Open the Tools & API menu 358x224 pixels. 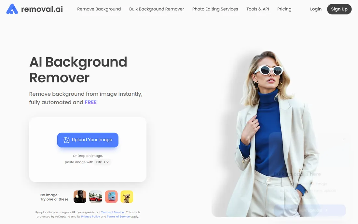click(x=257, y=9)
